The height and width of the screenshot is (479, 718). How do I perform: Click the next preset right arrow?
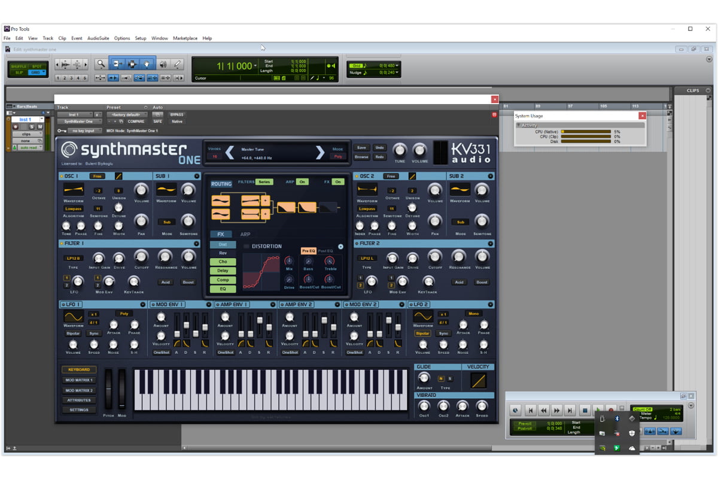tap(320, 153)
